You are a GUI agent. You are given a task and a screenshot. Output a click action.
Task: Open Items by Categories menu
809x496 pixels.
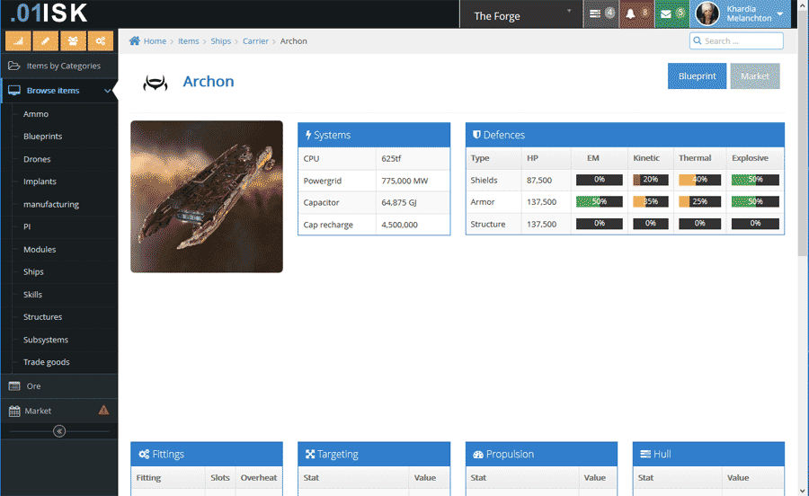pyautogui.click(x=59, y=66)
